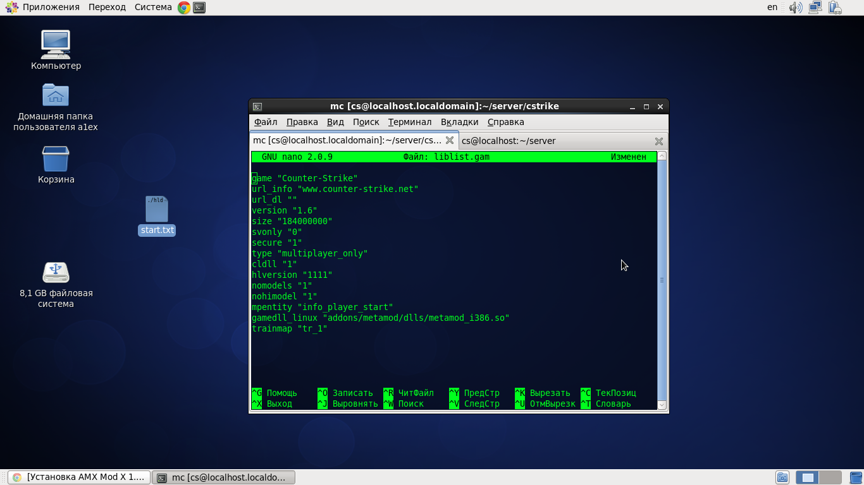The height and width of the screenshot is (485, 864).
Task: Switch to the first workspace
Action: point(807,477)
